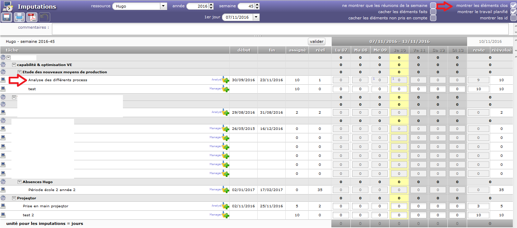Open the 'ressource' dropdown showing Hugo
517x228 pixels.
click(163, 6)
